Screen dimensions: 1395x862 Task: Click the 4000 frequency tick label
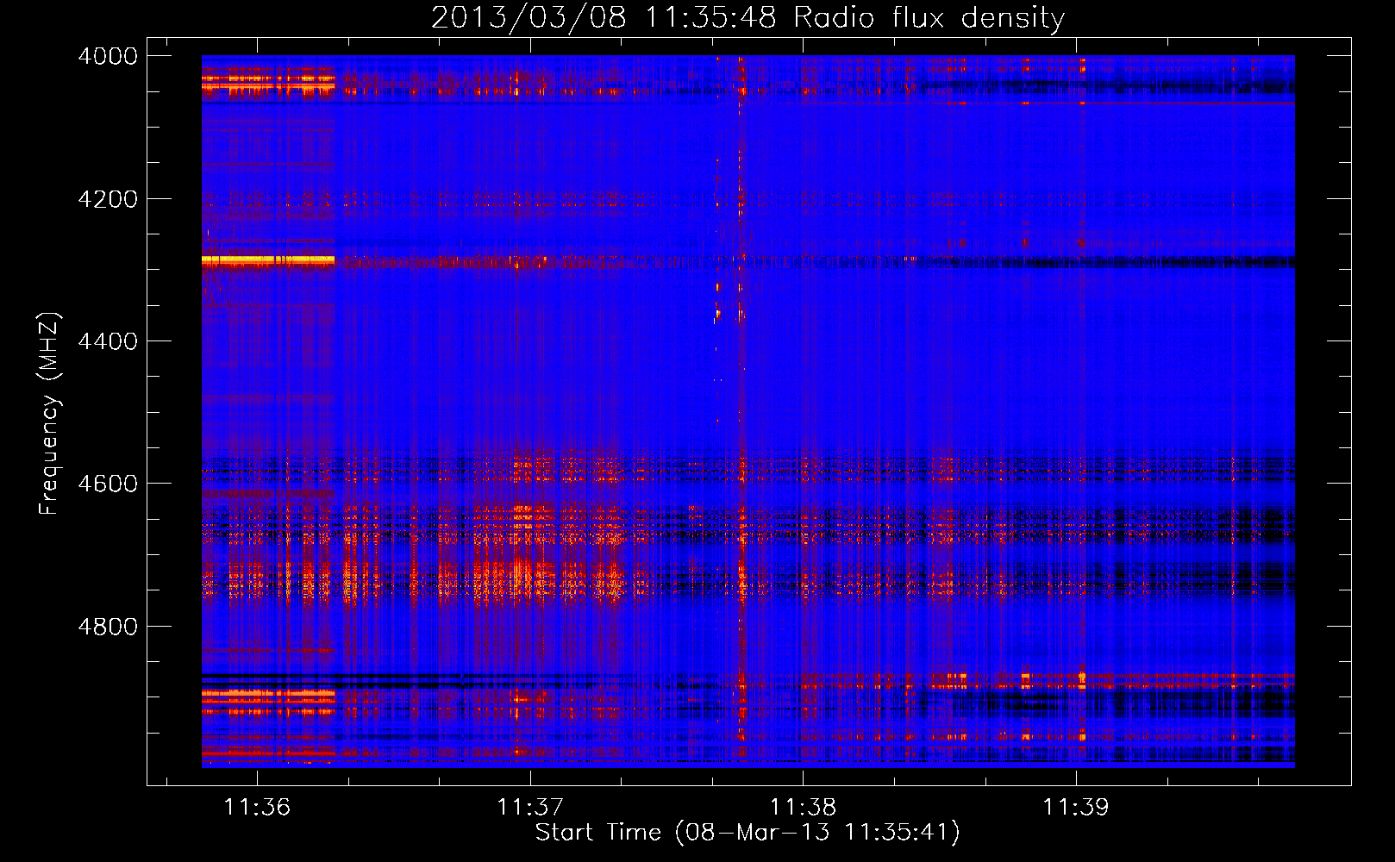[108, 56]
